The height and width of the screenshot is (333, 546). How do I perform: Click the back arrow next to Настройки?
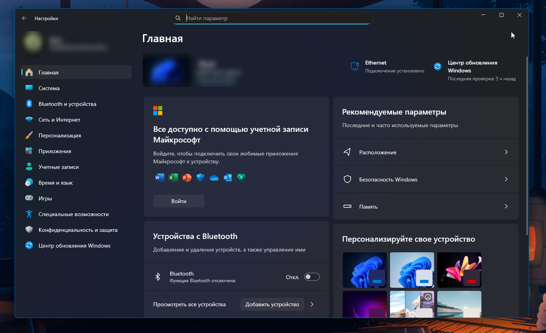pyautogui.click(x=24, y=18)
